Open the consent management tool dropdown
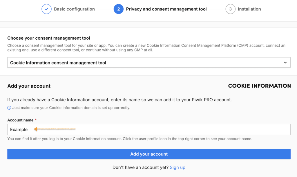The image size is (297, 177). tap(149, 62)
